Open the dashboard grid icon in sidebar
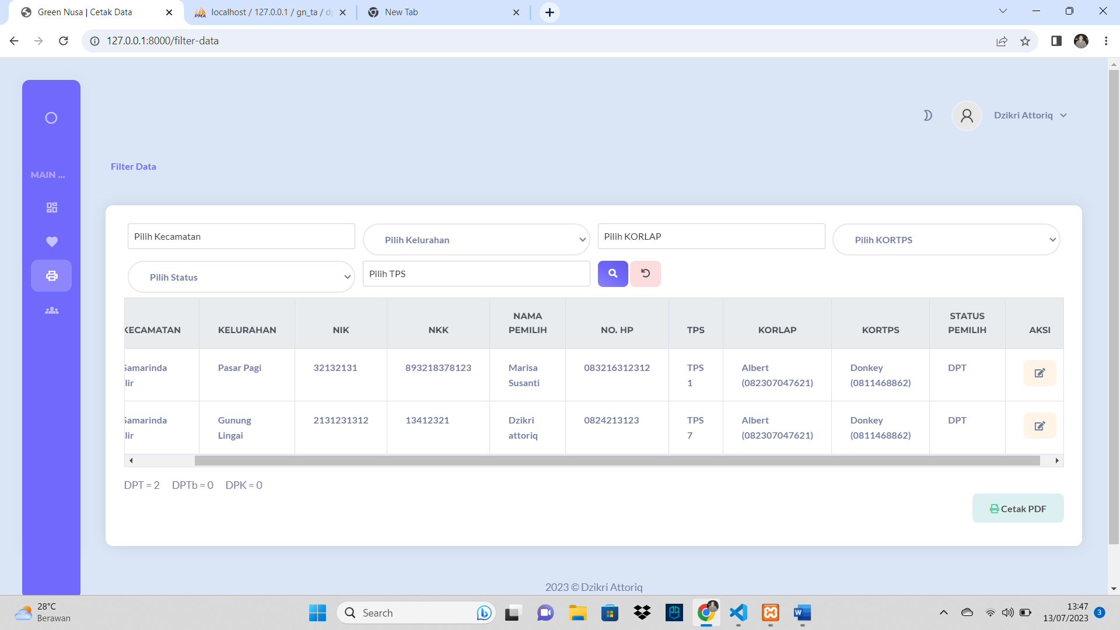The height and width of the screenshot is (630, 1120). coord(51,208)
